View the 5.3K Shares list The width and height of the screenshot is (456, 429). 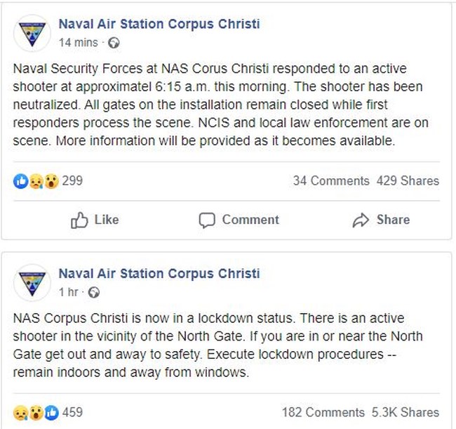[405, 412]
